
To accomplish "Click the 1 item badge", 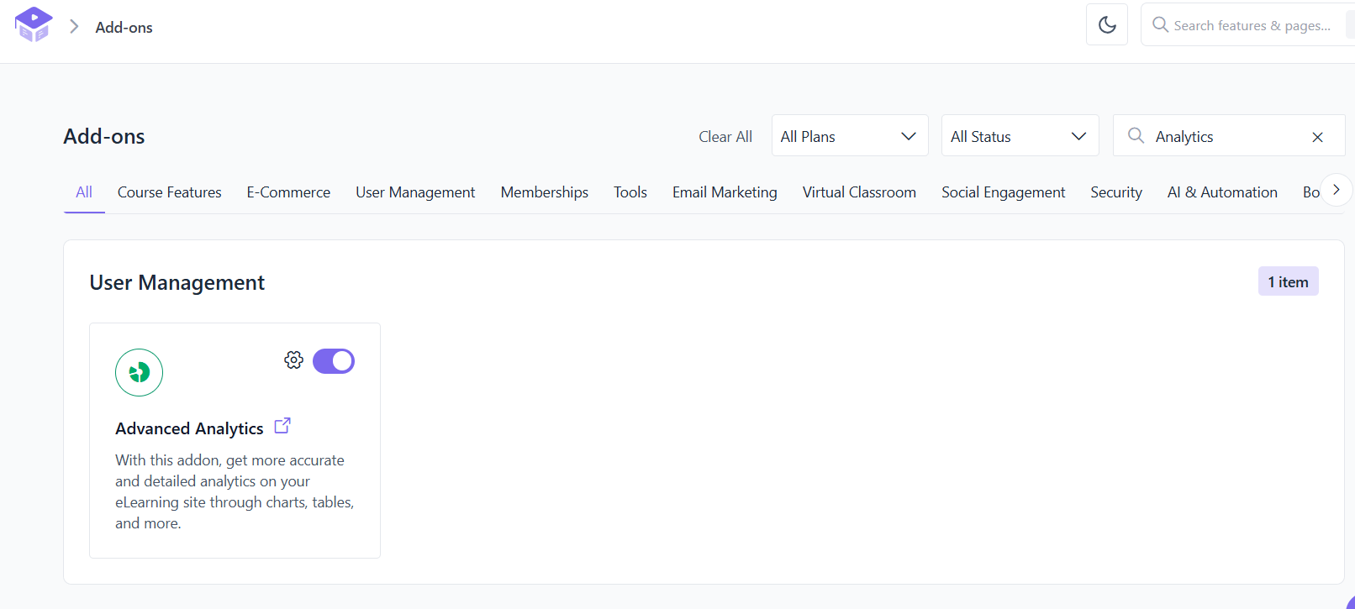I will tap(1288, 282).
